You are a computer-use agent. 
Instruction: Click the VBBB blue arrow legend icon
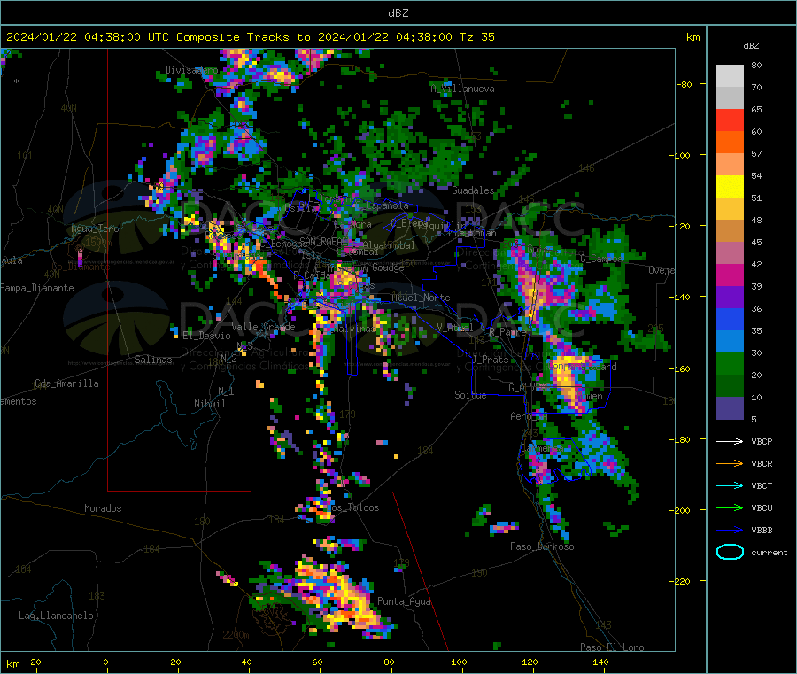[x=730, y=531]
